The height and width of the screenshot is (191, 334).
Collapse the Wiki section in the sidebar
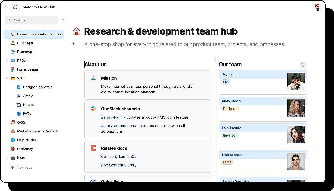[7, 78]
